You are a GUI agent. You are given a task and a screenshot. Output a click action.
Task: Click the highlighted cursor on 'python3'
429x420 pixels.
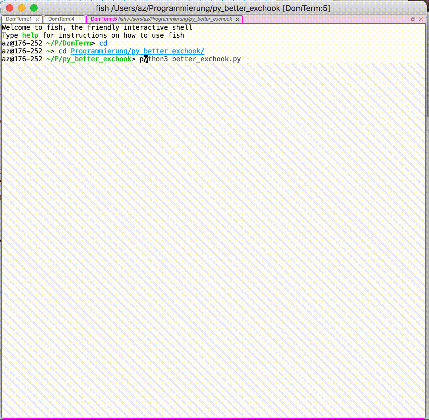[146, 59]
